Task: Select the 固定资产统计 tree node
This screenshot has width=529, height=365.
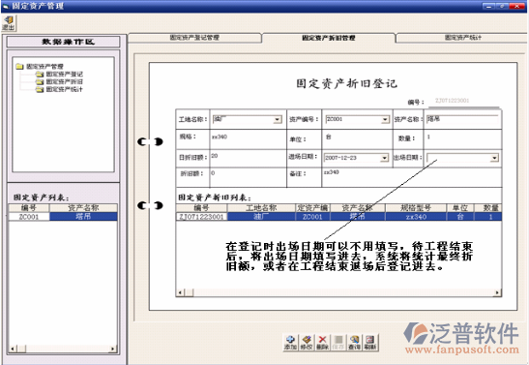Action: (x=64, y=89)
